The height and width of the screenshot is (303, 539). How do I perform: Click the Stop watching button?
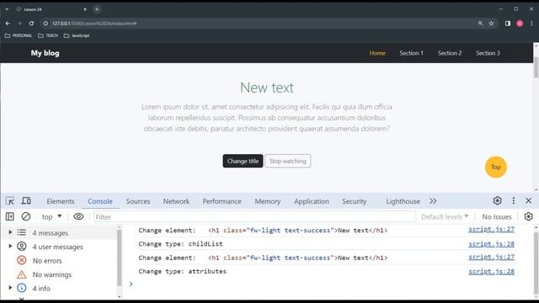tap(288, 161)
